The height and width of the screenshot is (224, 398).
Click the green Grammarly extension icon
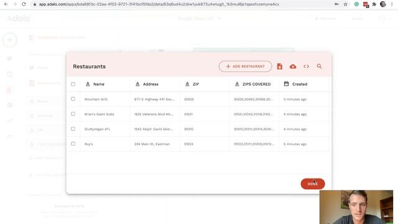[356, 4]
